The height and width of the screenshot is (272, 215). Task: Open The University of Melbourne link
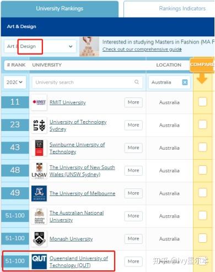click(82, 193)
